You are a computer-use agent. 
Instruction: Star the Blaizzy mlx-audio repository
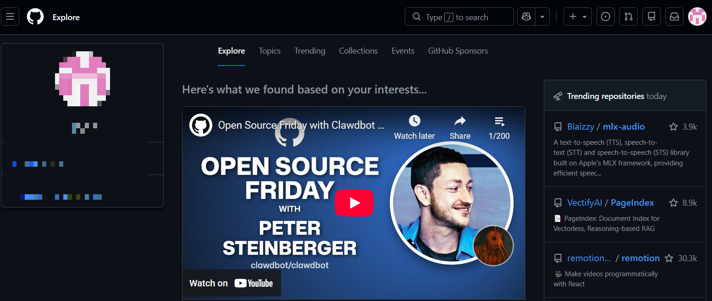click(673, 127)
